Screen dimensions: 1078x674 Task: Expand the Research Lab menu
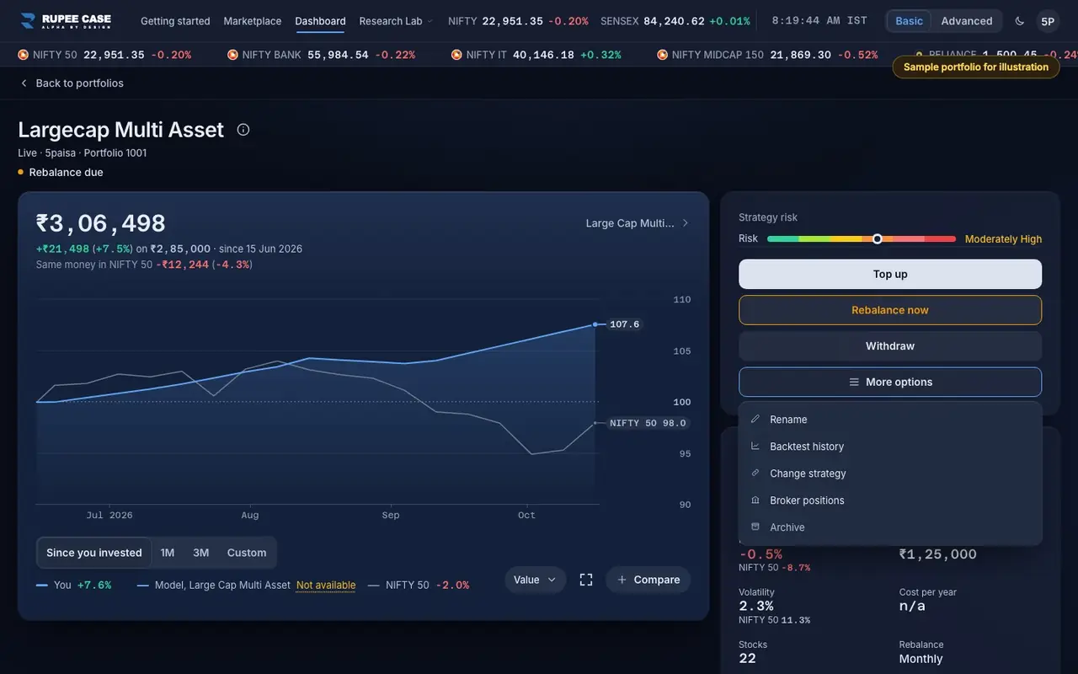tap(396, 21)
